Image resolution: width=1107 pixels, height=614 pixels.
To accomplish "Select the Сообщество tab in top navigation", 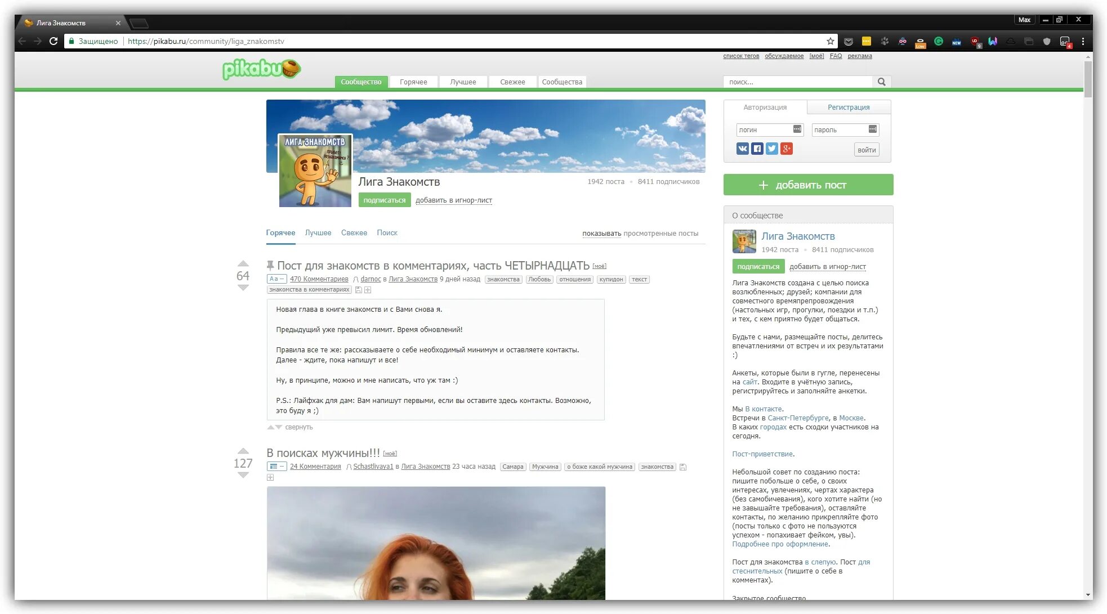I will pyautogui.click(x=361, y=82).
